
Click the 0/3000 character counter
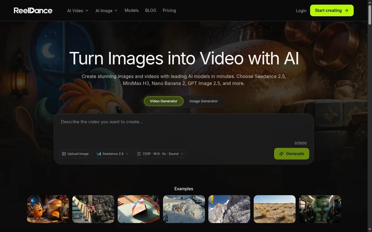click(x=301, y=143)
